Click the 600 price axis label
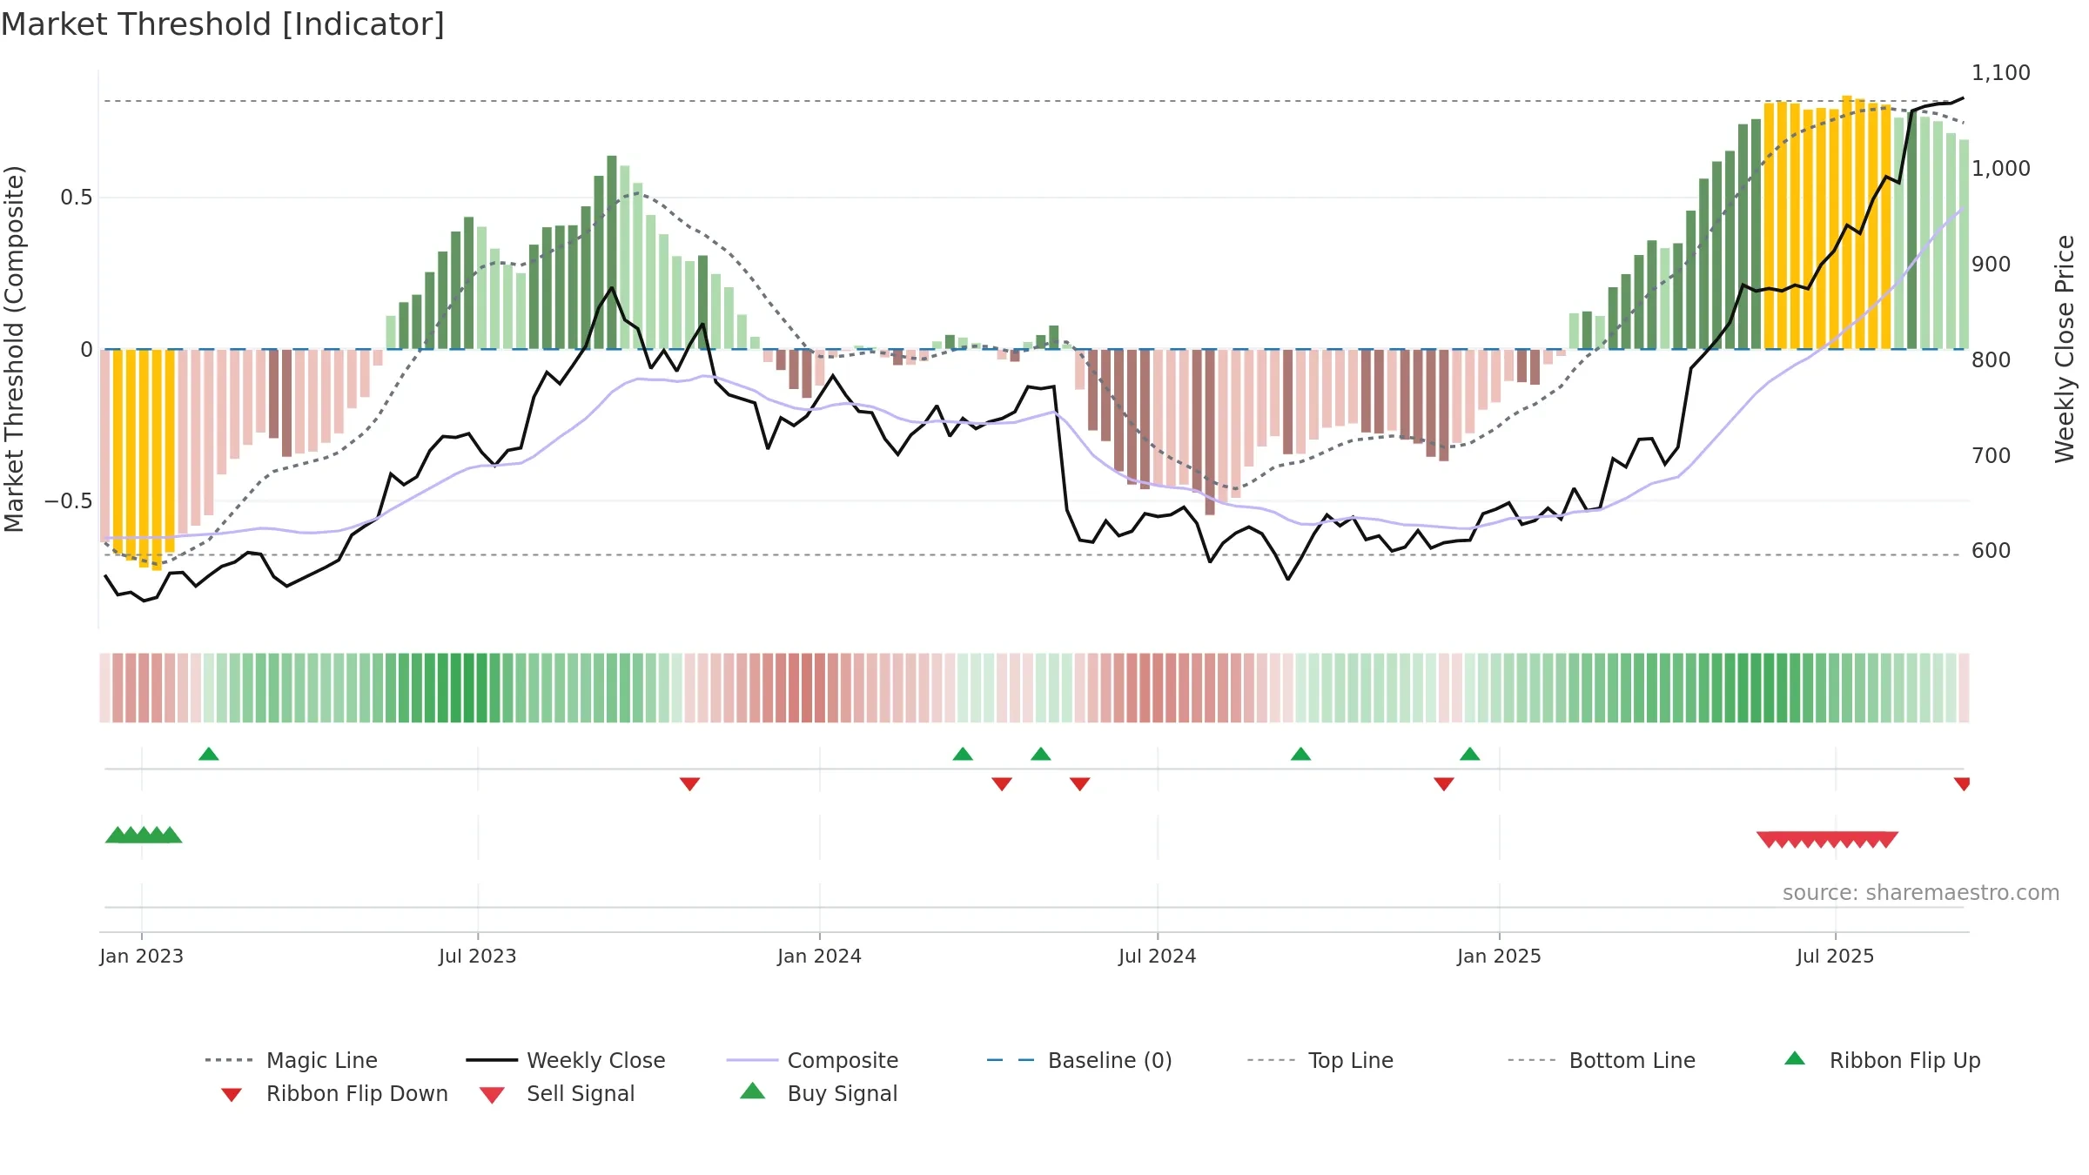 tap(1992, 551)
